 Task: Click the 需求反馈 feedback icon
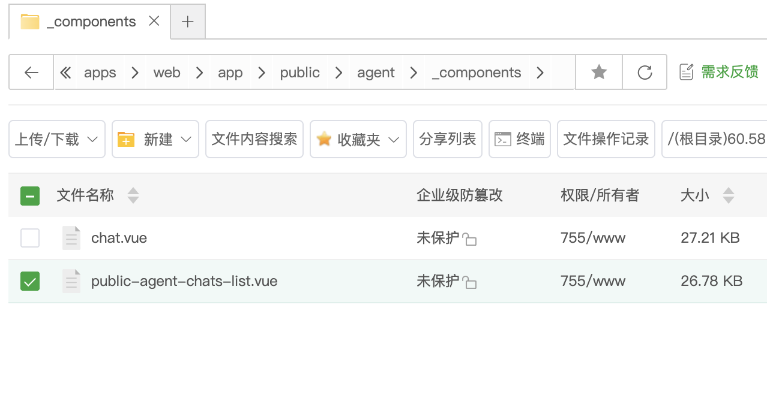(686, 73)
